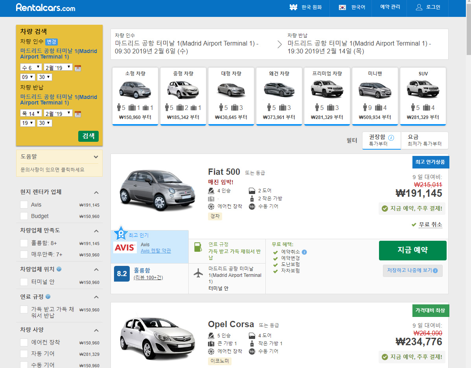Screen dimensions: 471x368
Task: Click the 변경 button for pick-up location
Action: point(52,42)
